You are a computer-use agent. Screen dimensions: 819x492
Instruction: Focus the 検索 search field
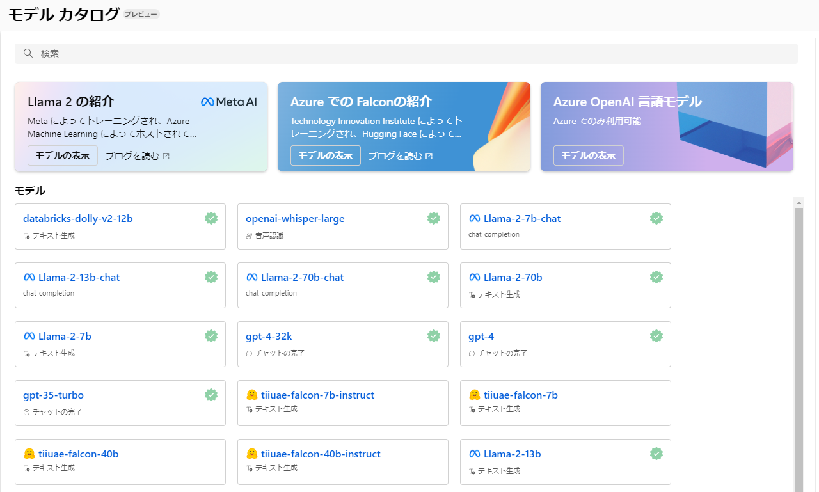point(406,53)
